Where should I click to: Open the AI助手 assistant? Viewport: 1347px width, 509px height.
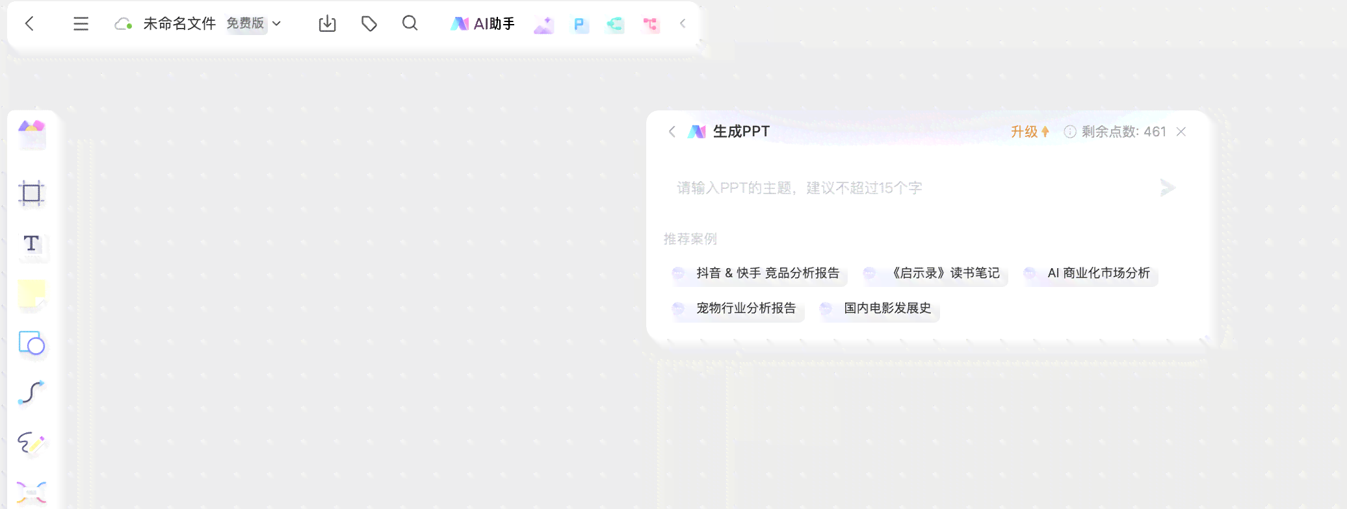[483, 24]
